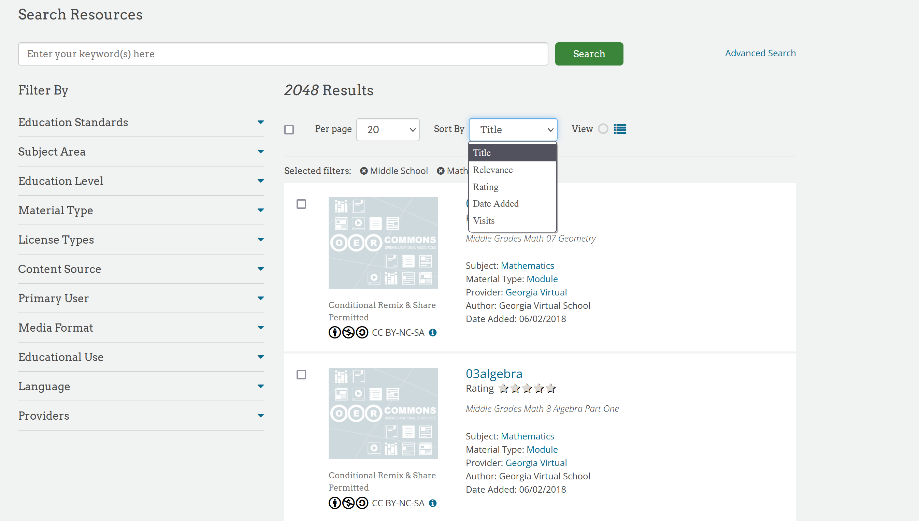919x521 pixels.
Task: Remove the Middle School filter
Action: [363, 171]
